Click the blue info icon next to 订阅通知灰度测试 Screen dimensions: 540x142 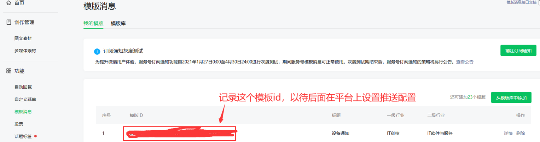97,52
